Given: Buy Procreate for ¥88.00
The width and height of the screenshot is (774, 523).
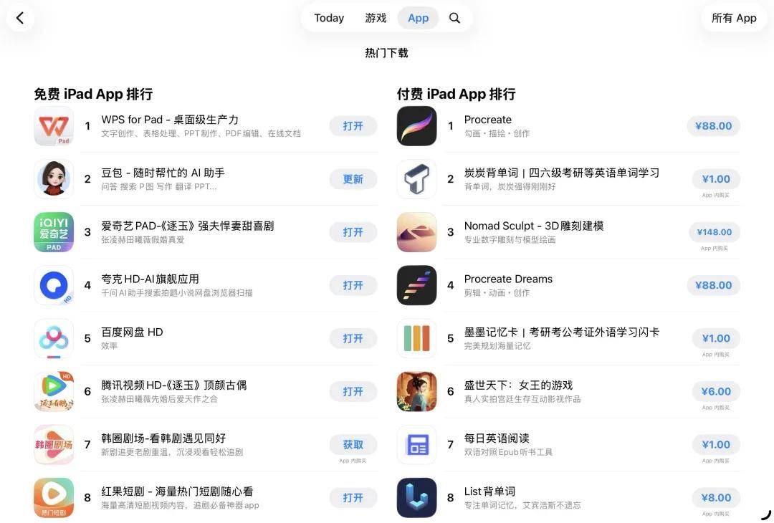Looking at the screenshot, I should click(713, 126).
